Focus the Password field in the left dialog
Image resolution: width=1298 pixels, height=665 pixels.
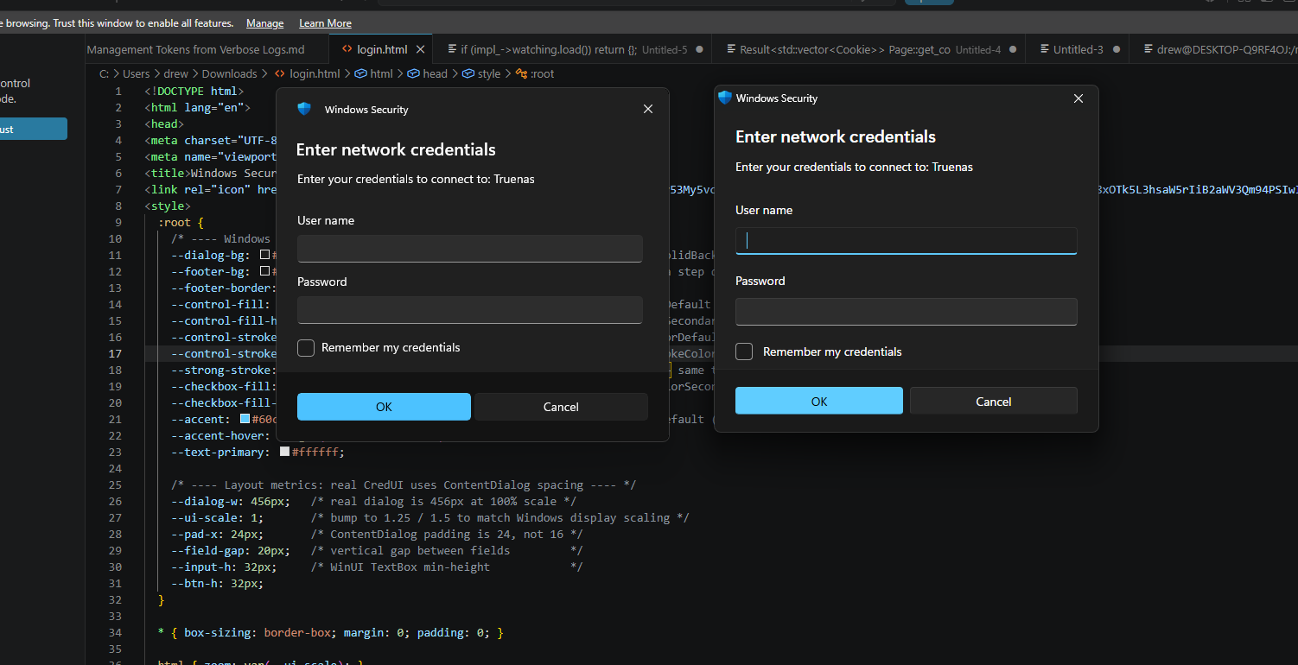(x=470, y=310)
